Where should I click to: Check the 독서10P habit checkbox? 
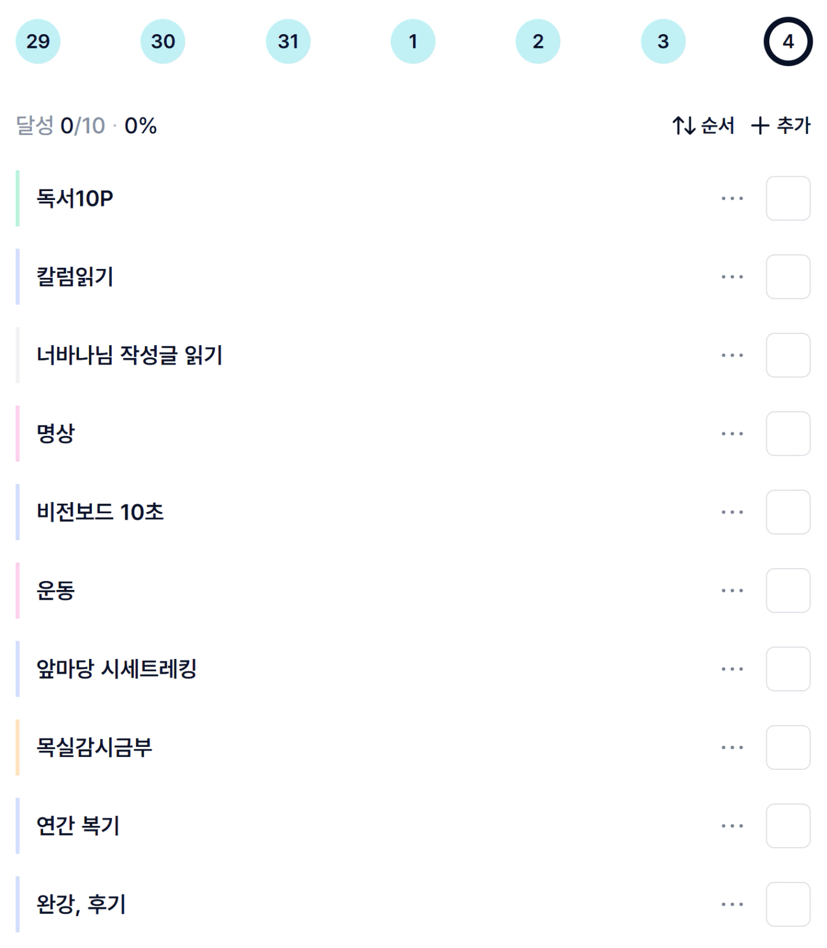click(788, 198)
